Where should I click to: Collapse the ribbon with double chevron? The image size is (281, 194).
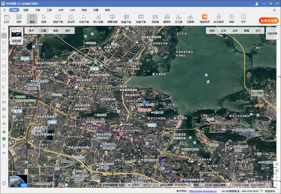(x=274, y=10)
